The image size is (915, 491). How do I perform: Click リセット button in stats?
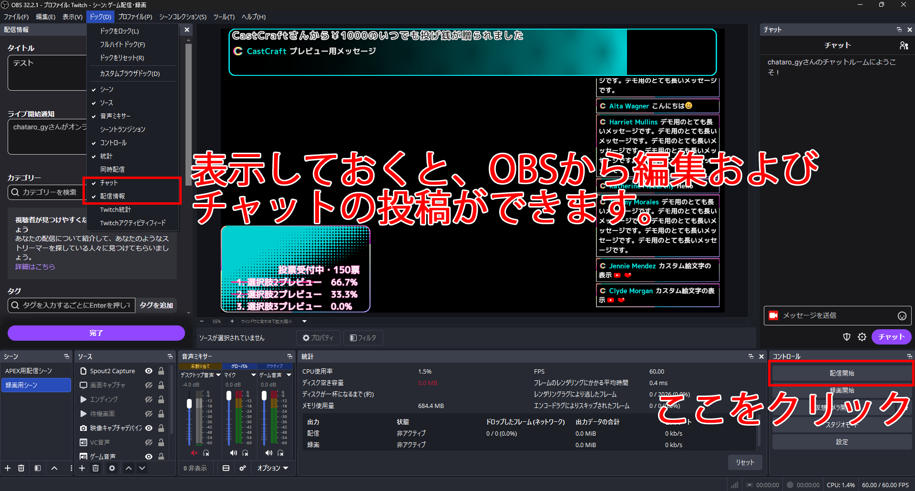pyautogui.click(x=745, y=462)
